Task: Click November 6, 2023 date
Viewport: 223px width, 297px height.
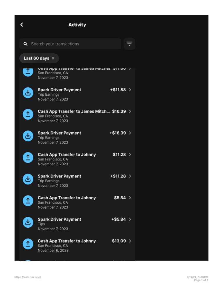Action: click(53, 250)
